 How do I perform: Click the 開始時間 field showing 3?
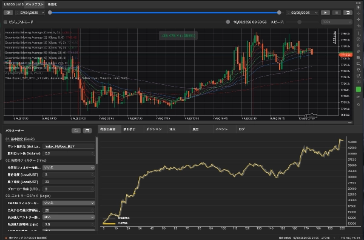click(69, 175)
